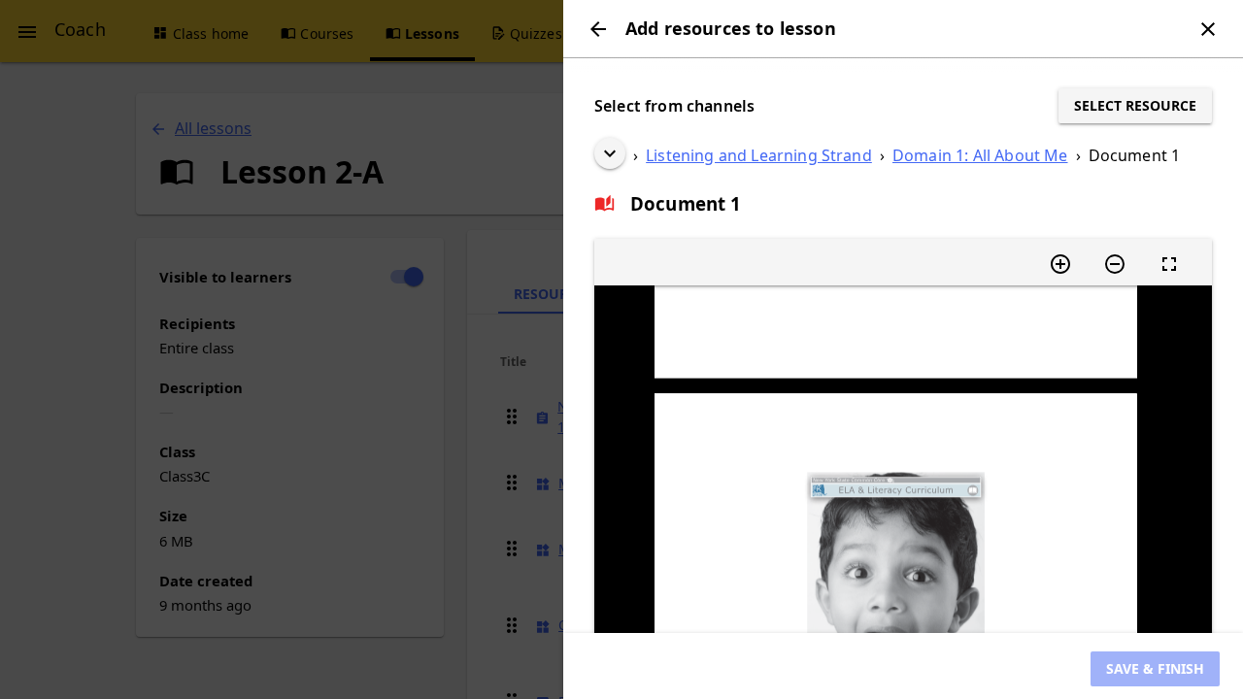Click the arrow icon beside All lessons
The height and width of the screenshot is (699, 1243).
click(158, 129)
